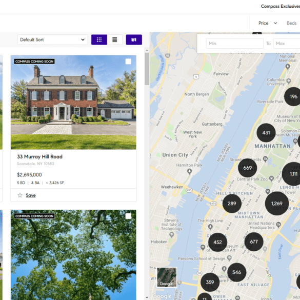Open Compass Exclusives menu item
The width and height of the screenshot is (300, 300).
[281, 6]
